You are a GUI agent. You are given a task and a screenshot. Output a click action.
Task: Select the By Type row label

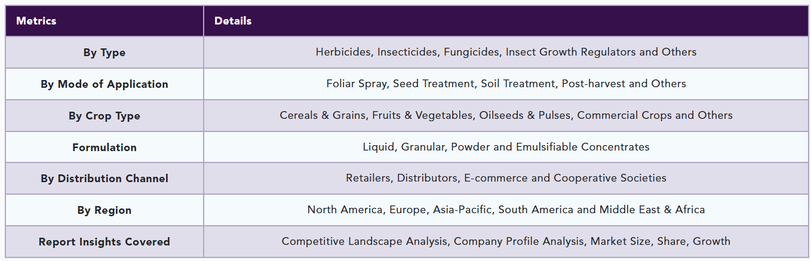[105, 53]
